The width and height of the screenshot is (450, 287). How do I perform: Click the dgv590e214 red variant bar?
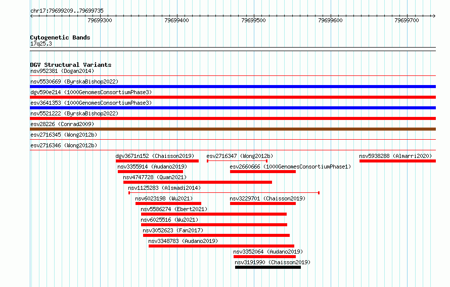click(x=233, y=97)
